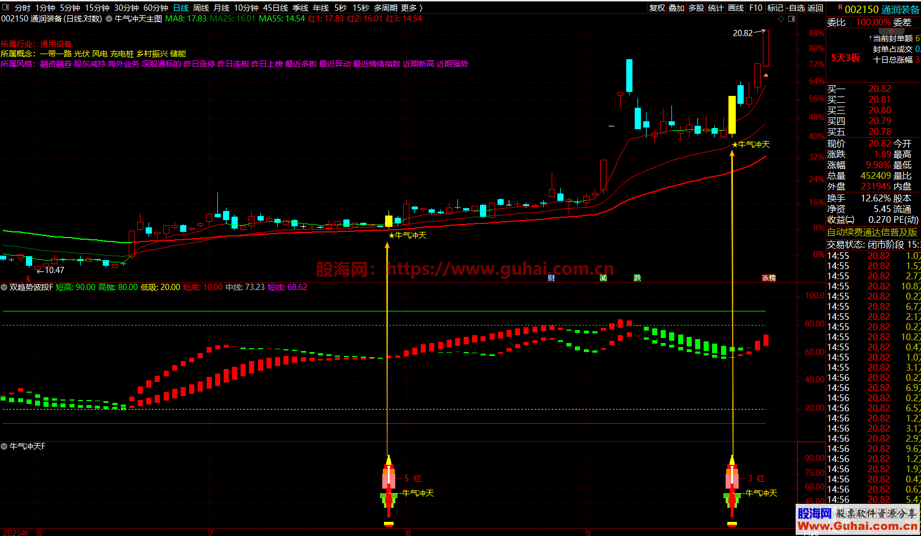The image size is (921, 536).
Task: Click the red S marker below 10.47
Action: coord(28,279)
